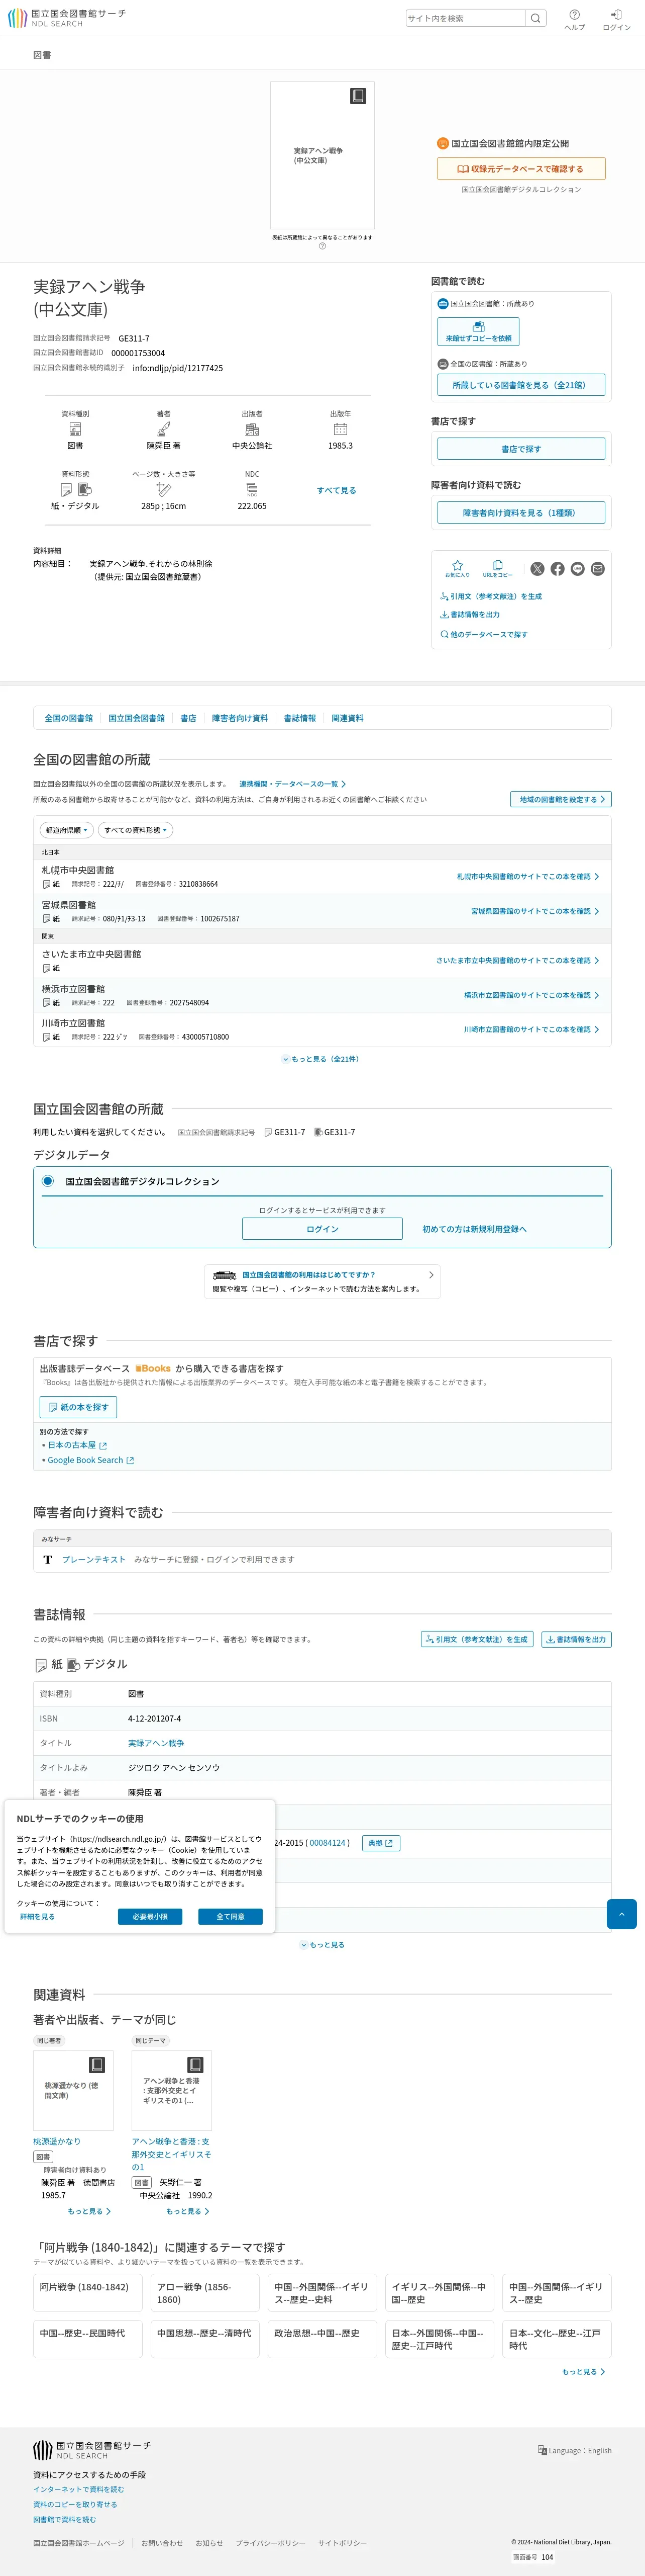The width and height of the screenshot is (645, 2576).
Task: Select the 書誌情報 tab
Action: tap(299, 718)
